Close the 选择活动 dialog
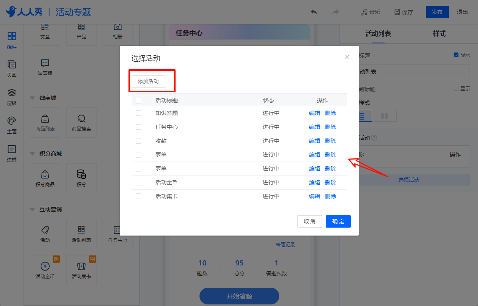Image resolution: width=478 pixels, height=306 pixels. [347, 57]
